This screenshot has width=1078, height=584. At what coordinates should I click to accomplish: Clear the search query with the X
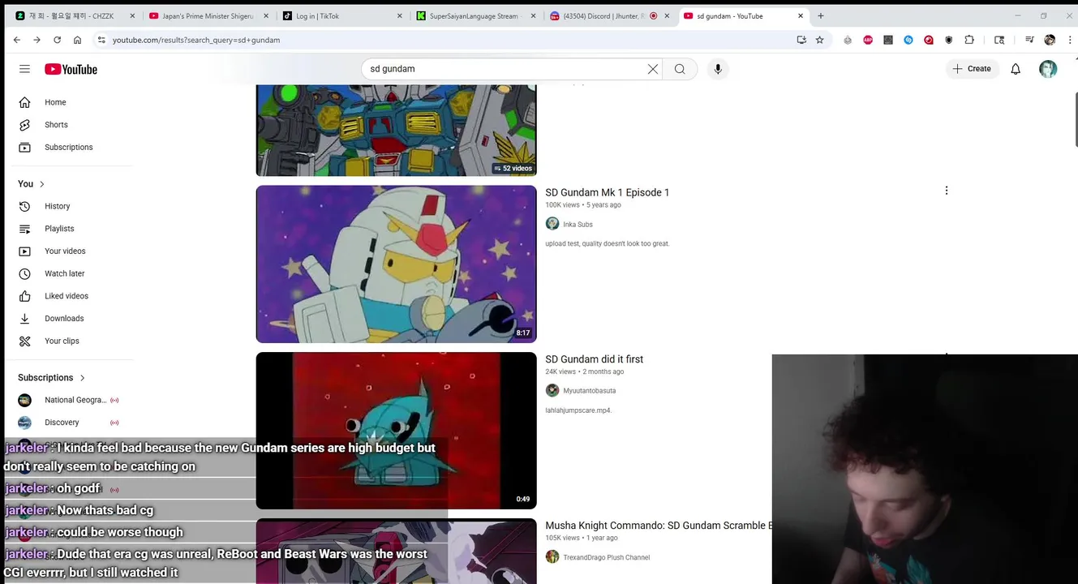652,69
